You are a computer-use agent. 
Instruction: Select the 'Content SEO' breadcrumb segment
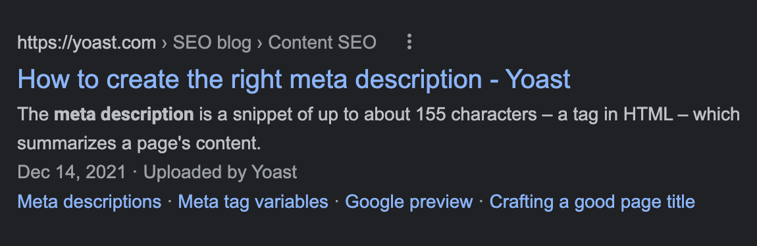(322, 43)
